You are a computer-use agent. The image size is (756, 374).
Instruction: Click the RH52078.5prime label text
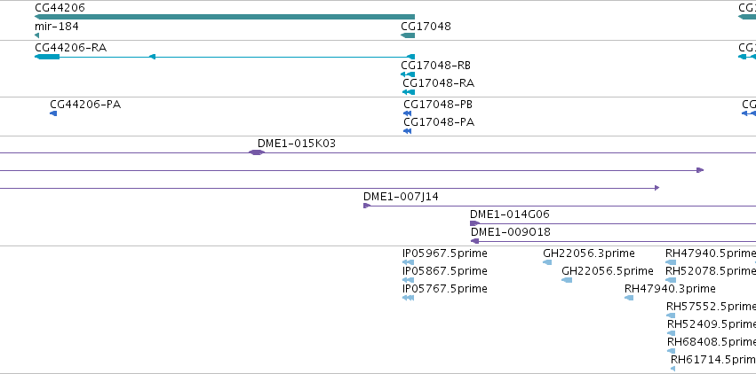pos(711,271)
